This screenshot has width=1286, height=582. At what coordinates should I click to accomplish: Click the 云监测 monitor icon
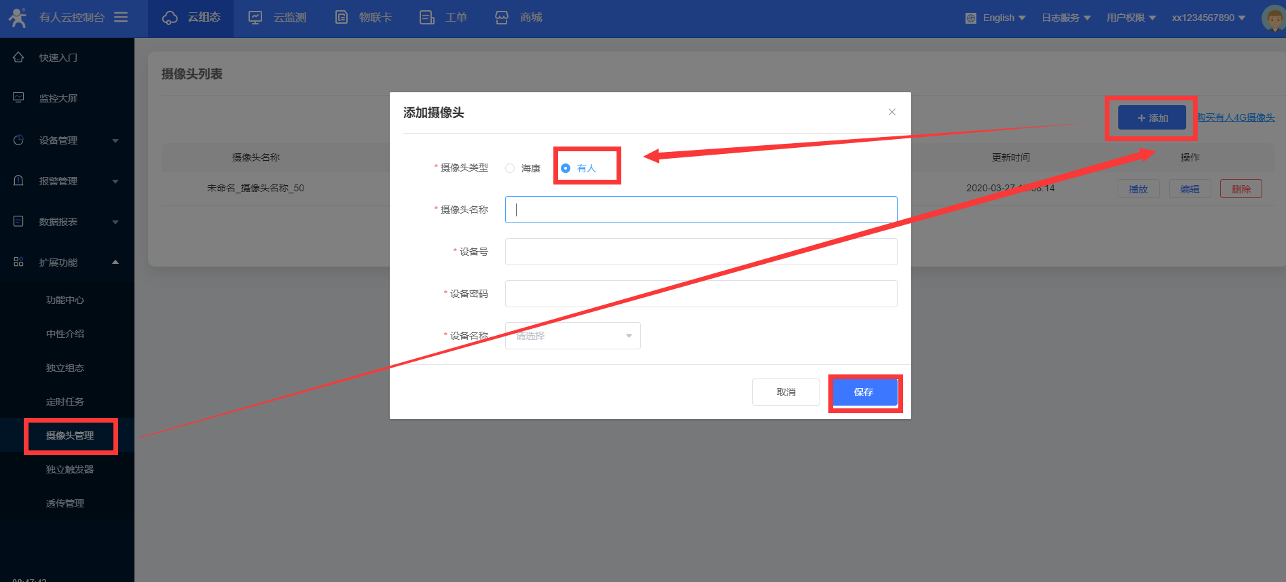(255, 18)
